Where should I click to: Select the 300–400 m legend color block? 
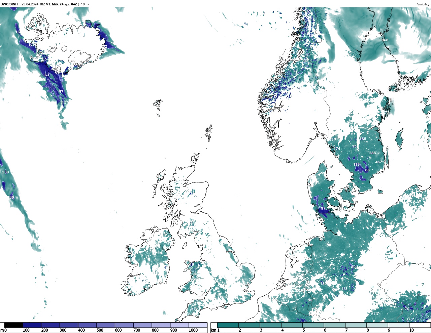click(69, 325)
